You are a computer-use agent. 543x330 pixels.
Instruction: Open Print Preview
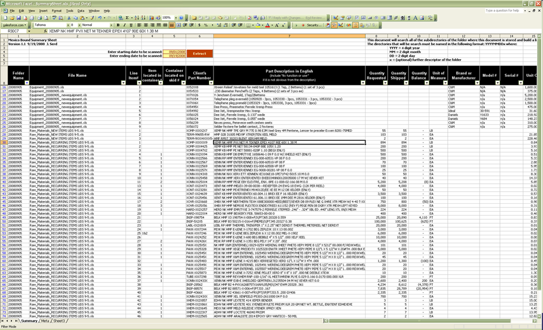click(x=46, y=18)
